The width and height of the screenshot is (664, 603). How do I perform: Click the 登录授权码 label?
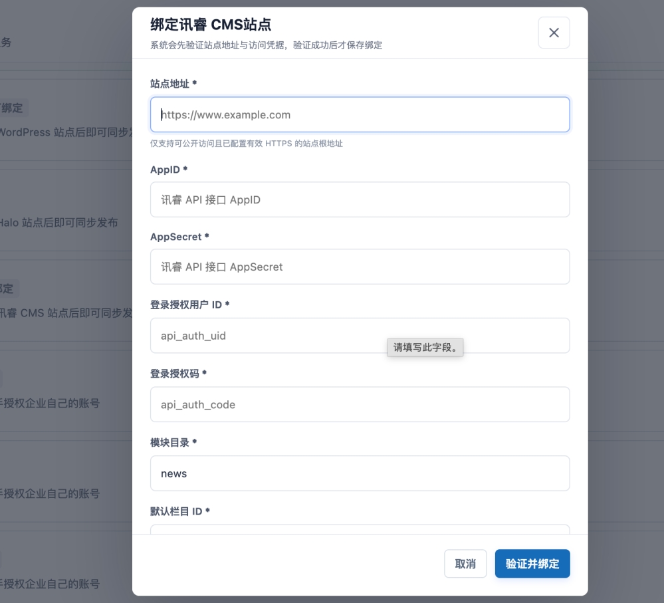pos(178,374)
